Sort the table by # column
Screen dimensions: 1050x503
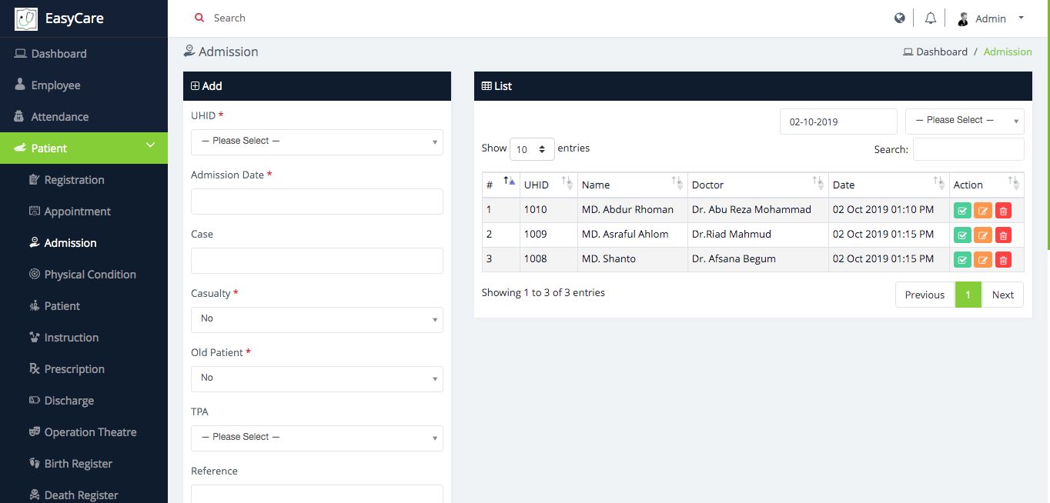click(x=501, y=185)
